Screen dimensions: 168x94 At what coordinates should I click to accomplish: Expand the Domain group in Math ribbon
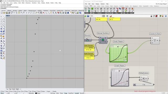click(x=90, y=13)
